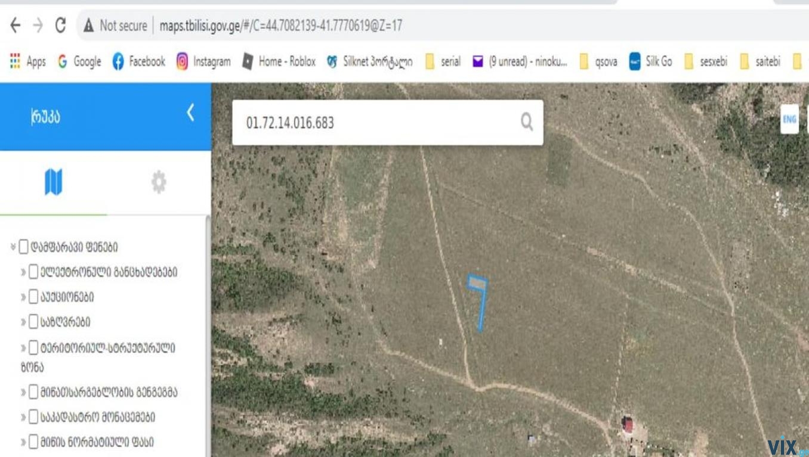Click the browser reload icon
The height and width of the screenshot is (457, 809).
[x=60, y=26]
